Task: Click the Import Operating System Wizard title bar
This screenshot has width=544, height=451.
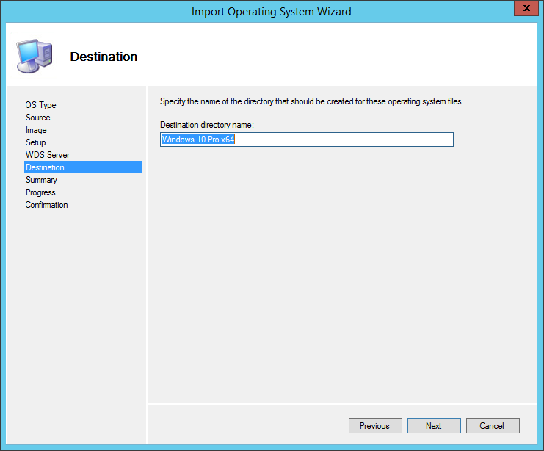Action: pyautogui.click(x=272, y=11)
